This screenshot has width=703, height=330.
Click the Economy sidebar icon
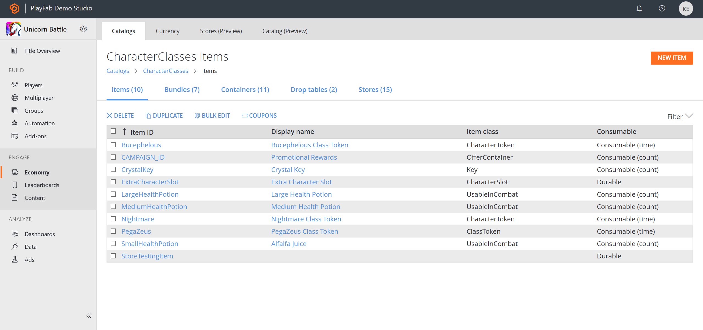tap(14, 172)
